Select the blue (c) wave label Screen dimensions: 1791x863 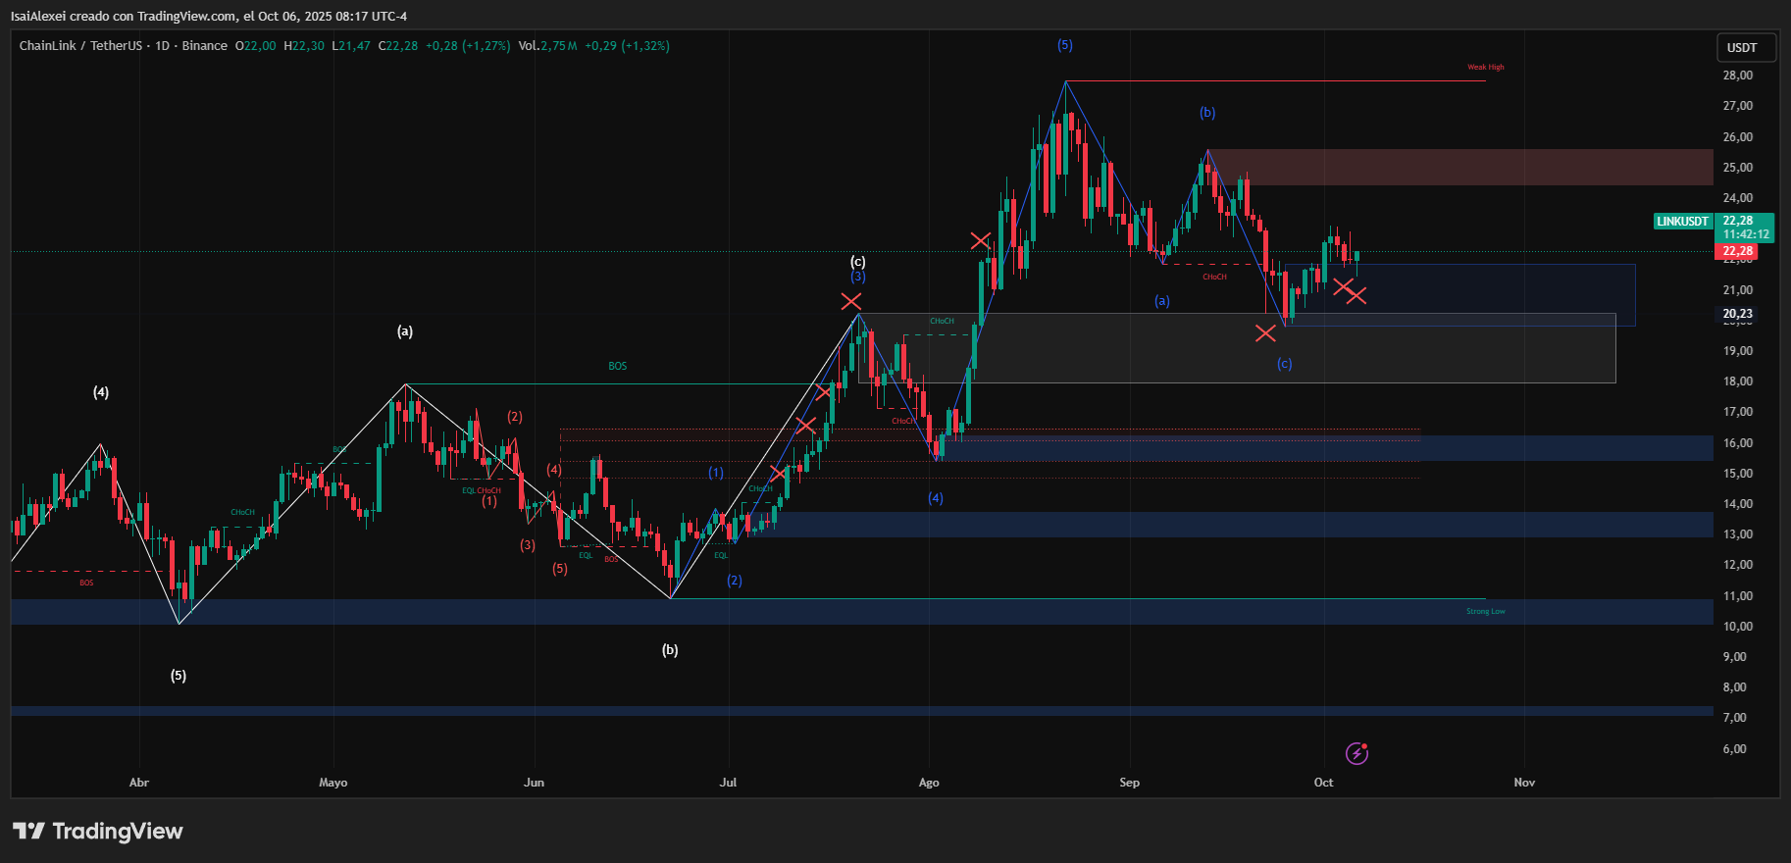pos(1285,364)
